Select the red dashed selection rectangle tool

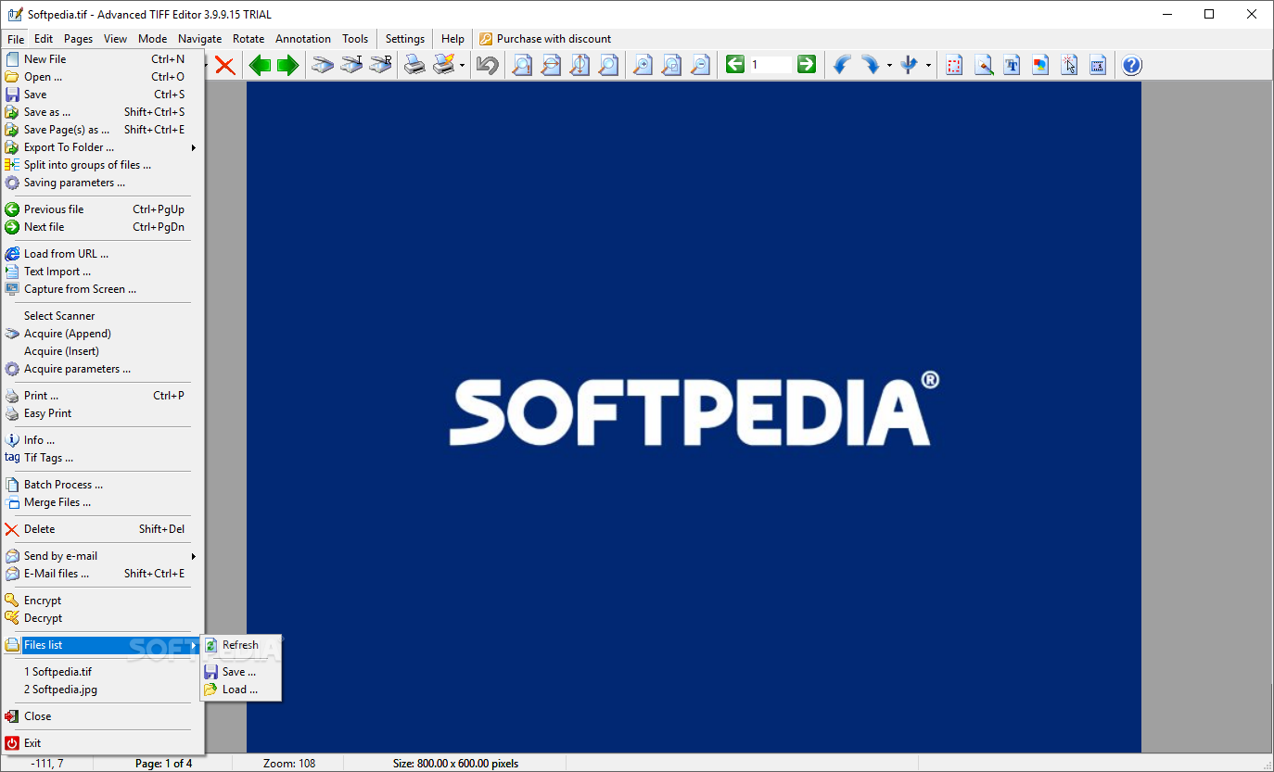click(x=954, y=65)
